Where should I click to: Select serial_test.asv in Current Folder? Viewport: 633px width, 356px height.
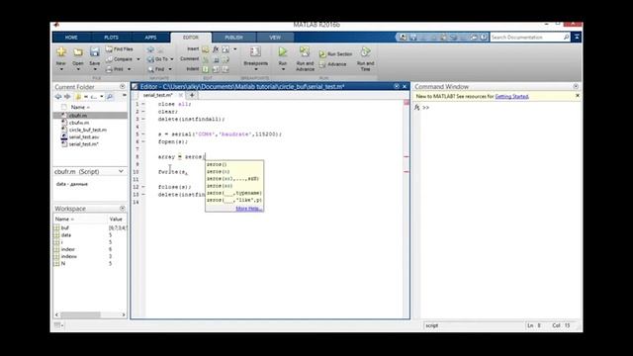click(x=84, y=137)
